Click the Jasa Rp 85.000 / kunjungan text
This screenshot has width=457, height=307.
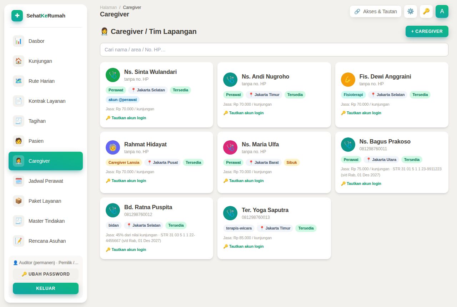pyautogui.click(x=247, y=238)
